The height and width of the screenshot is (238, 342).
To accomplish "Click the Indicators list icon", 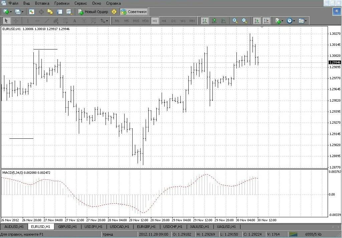I will (x=278, y=21).
